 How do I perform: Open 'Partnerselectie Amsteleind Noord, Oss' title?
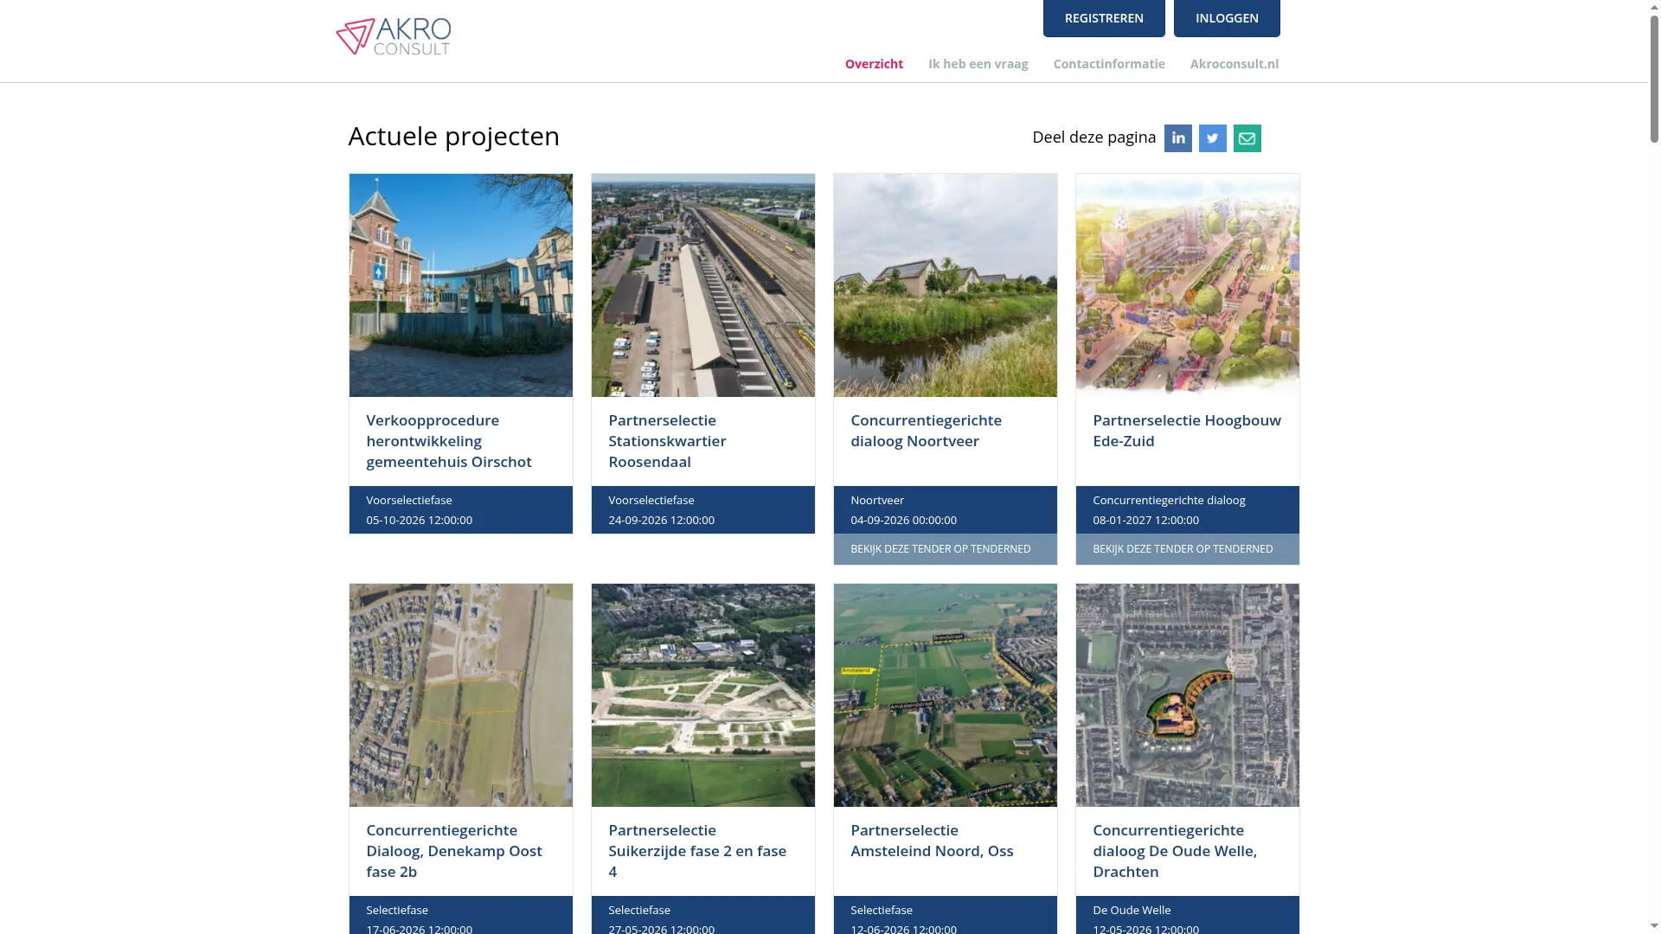[932, 841]
